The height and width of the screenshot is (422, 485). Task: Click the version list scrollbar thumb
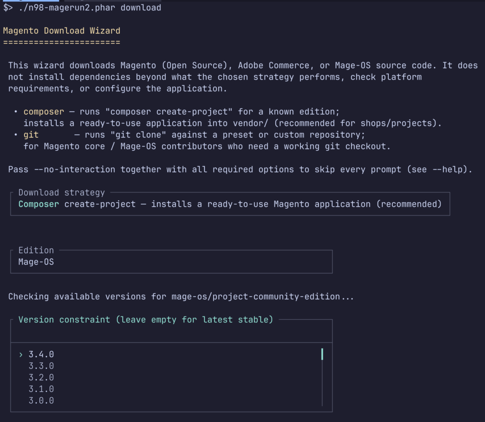coord(322,354)
